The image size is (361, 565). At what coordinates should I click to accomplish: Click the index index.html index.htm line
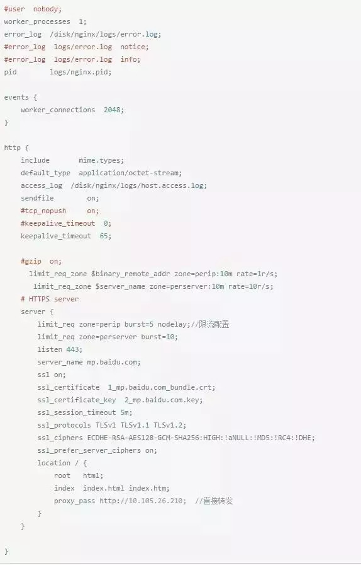(x=111, y=488)
